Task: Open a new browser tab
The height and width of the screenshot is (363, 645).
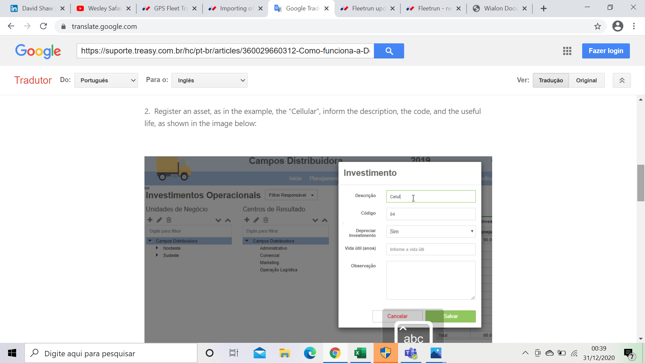Action: coord(544,8)
